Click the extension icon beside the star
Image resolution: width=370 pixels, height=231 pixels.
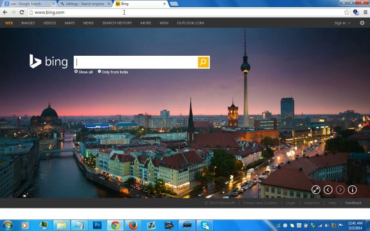[x=356, y=12]
